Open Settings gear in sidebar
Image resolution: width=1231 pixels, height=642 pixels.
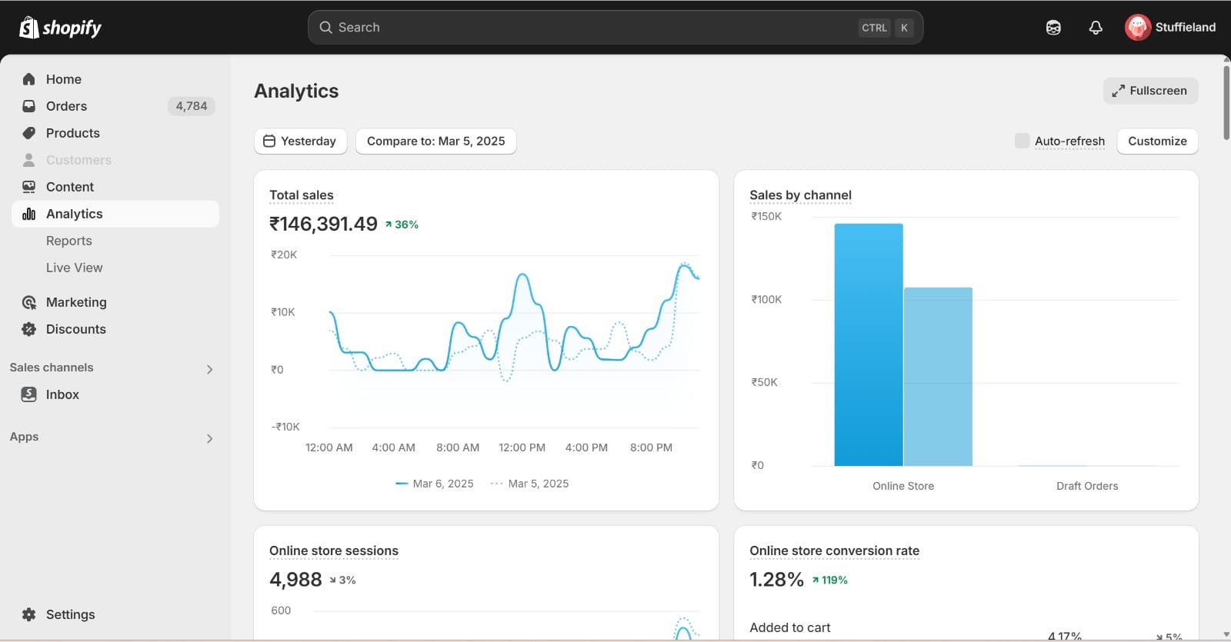(x=29, y=614)
